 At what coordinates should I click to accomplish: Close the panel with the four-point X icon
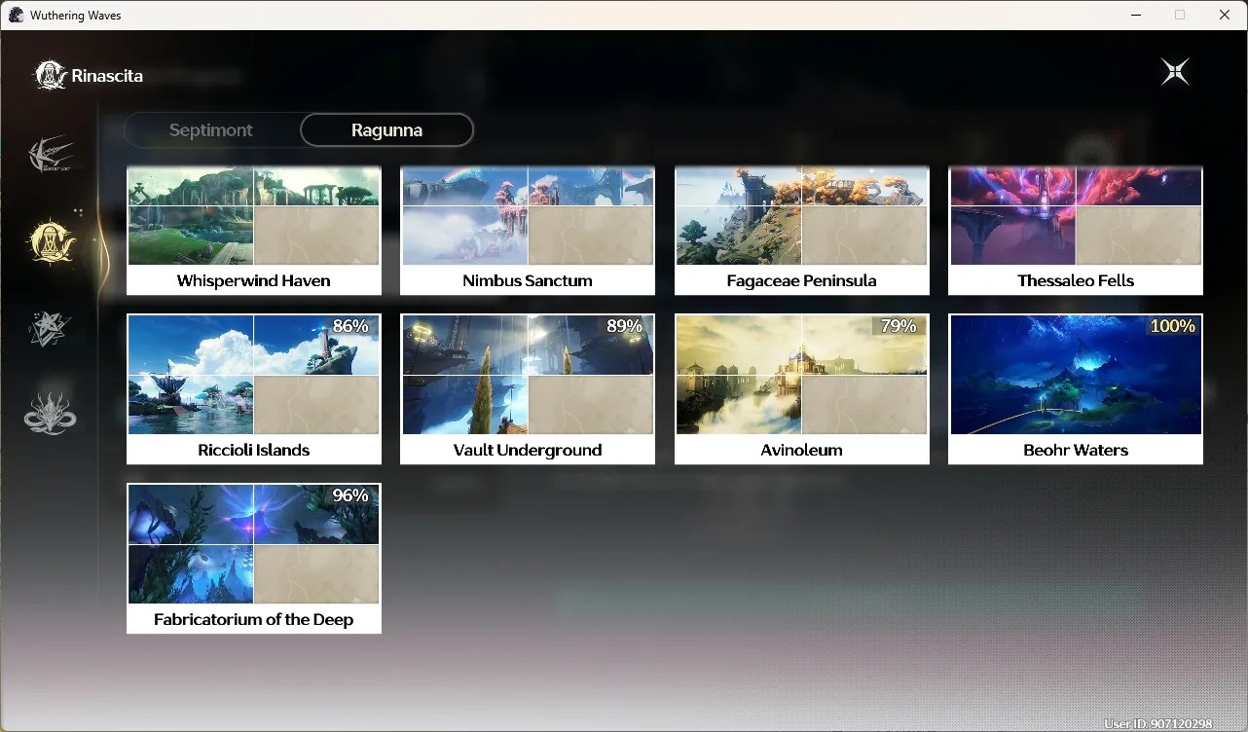tap(1175, 72)
